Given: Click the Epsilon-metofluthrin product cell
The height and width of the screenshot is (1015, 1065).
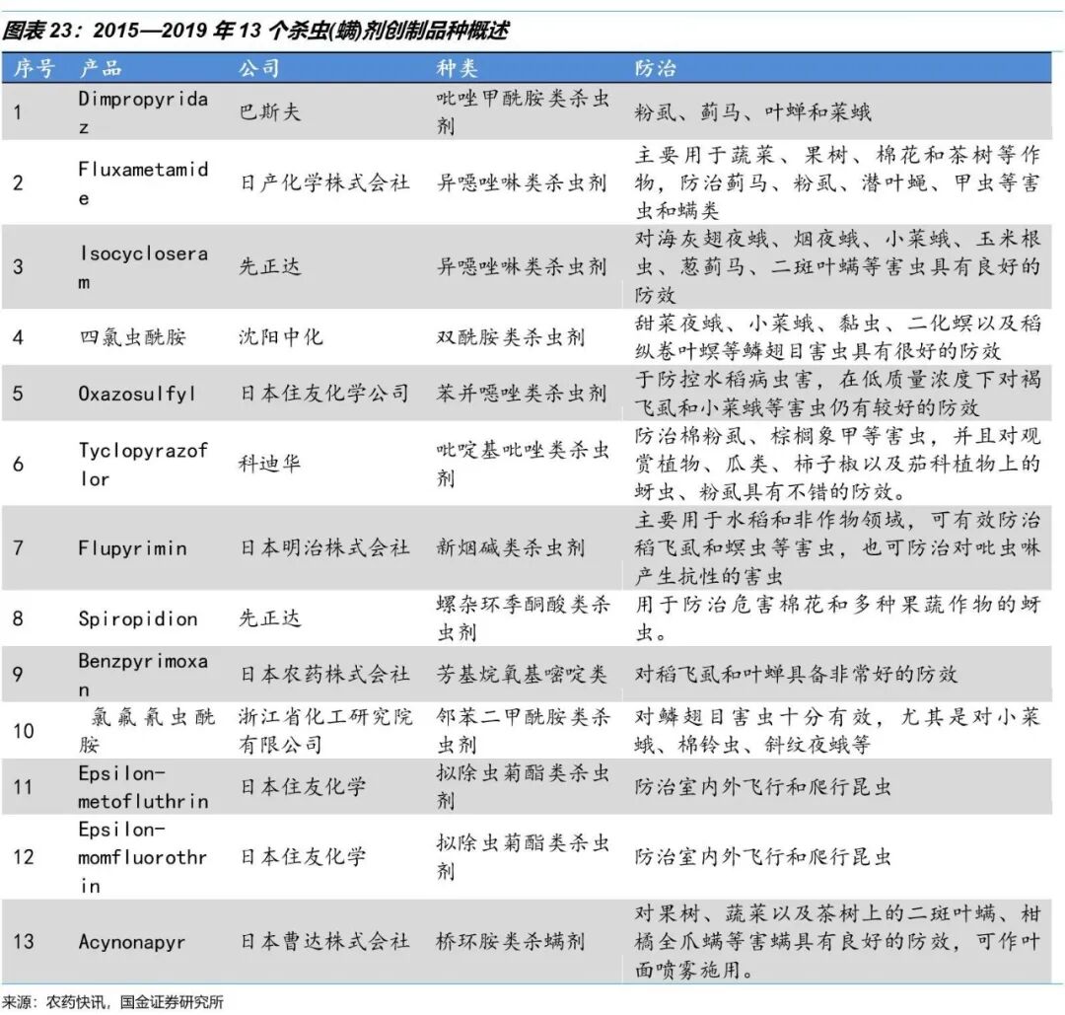Looking at the screenshot, I should [143, 787].
